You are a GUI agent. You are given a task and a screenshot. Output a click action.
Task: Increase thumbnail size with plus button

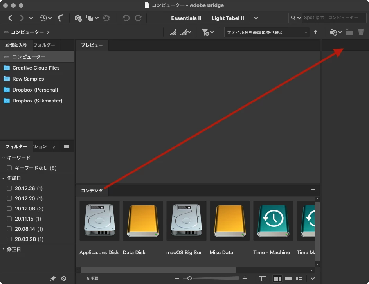(245, 279)
